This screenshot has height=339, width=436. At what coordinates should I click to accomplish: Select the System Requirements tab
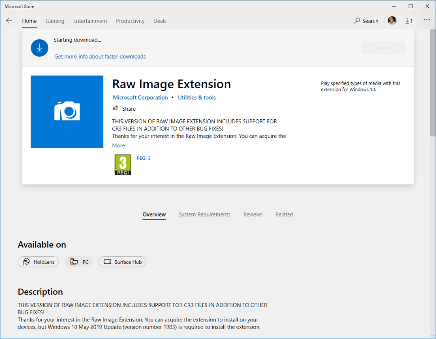pos(205,214)
